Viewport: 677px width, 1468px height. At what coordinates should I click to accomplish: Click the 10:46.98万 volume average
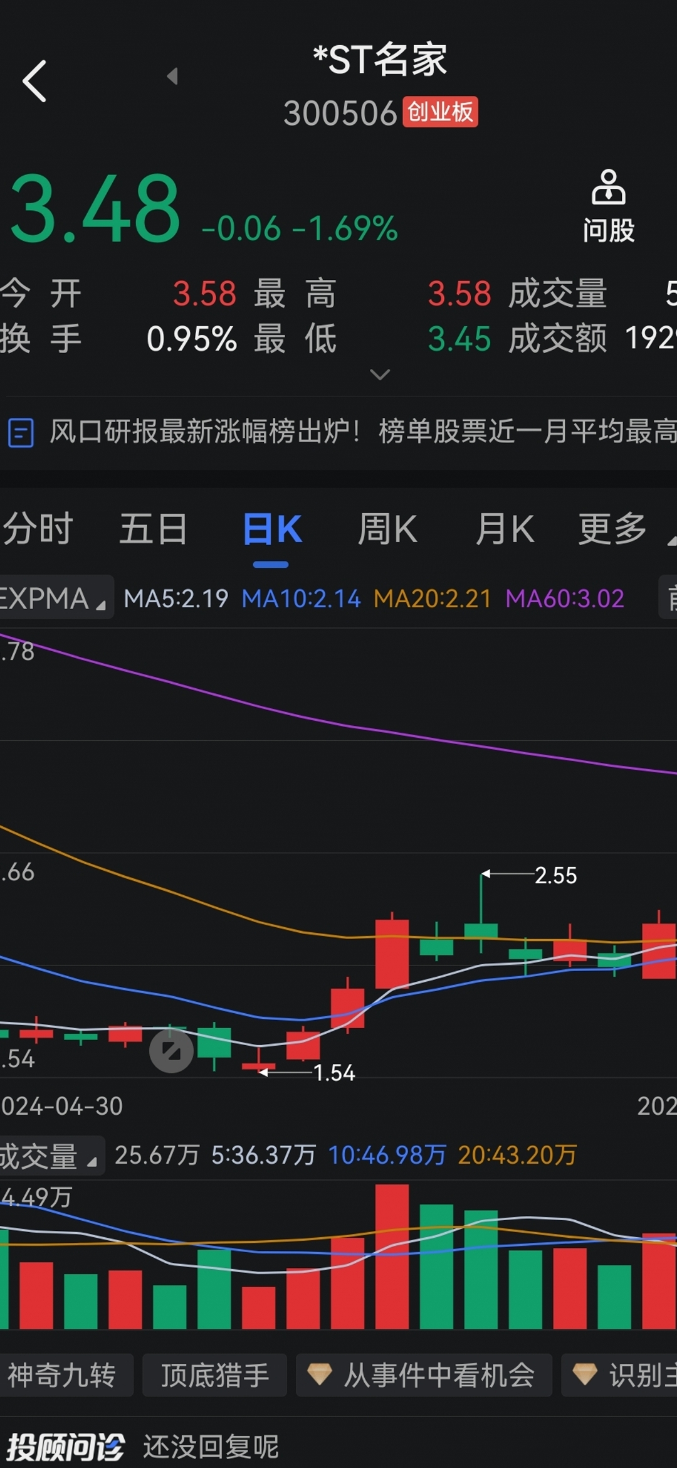pos(387,1155)
